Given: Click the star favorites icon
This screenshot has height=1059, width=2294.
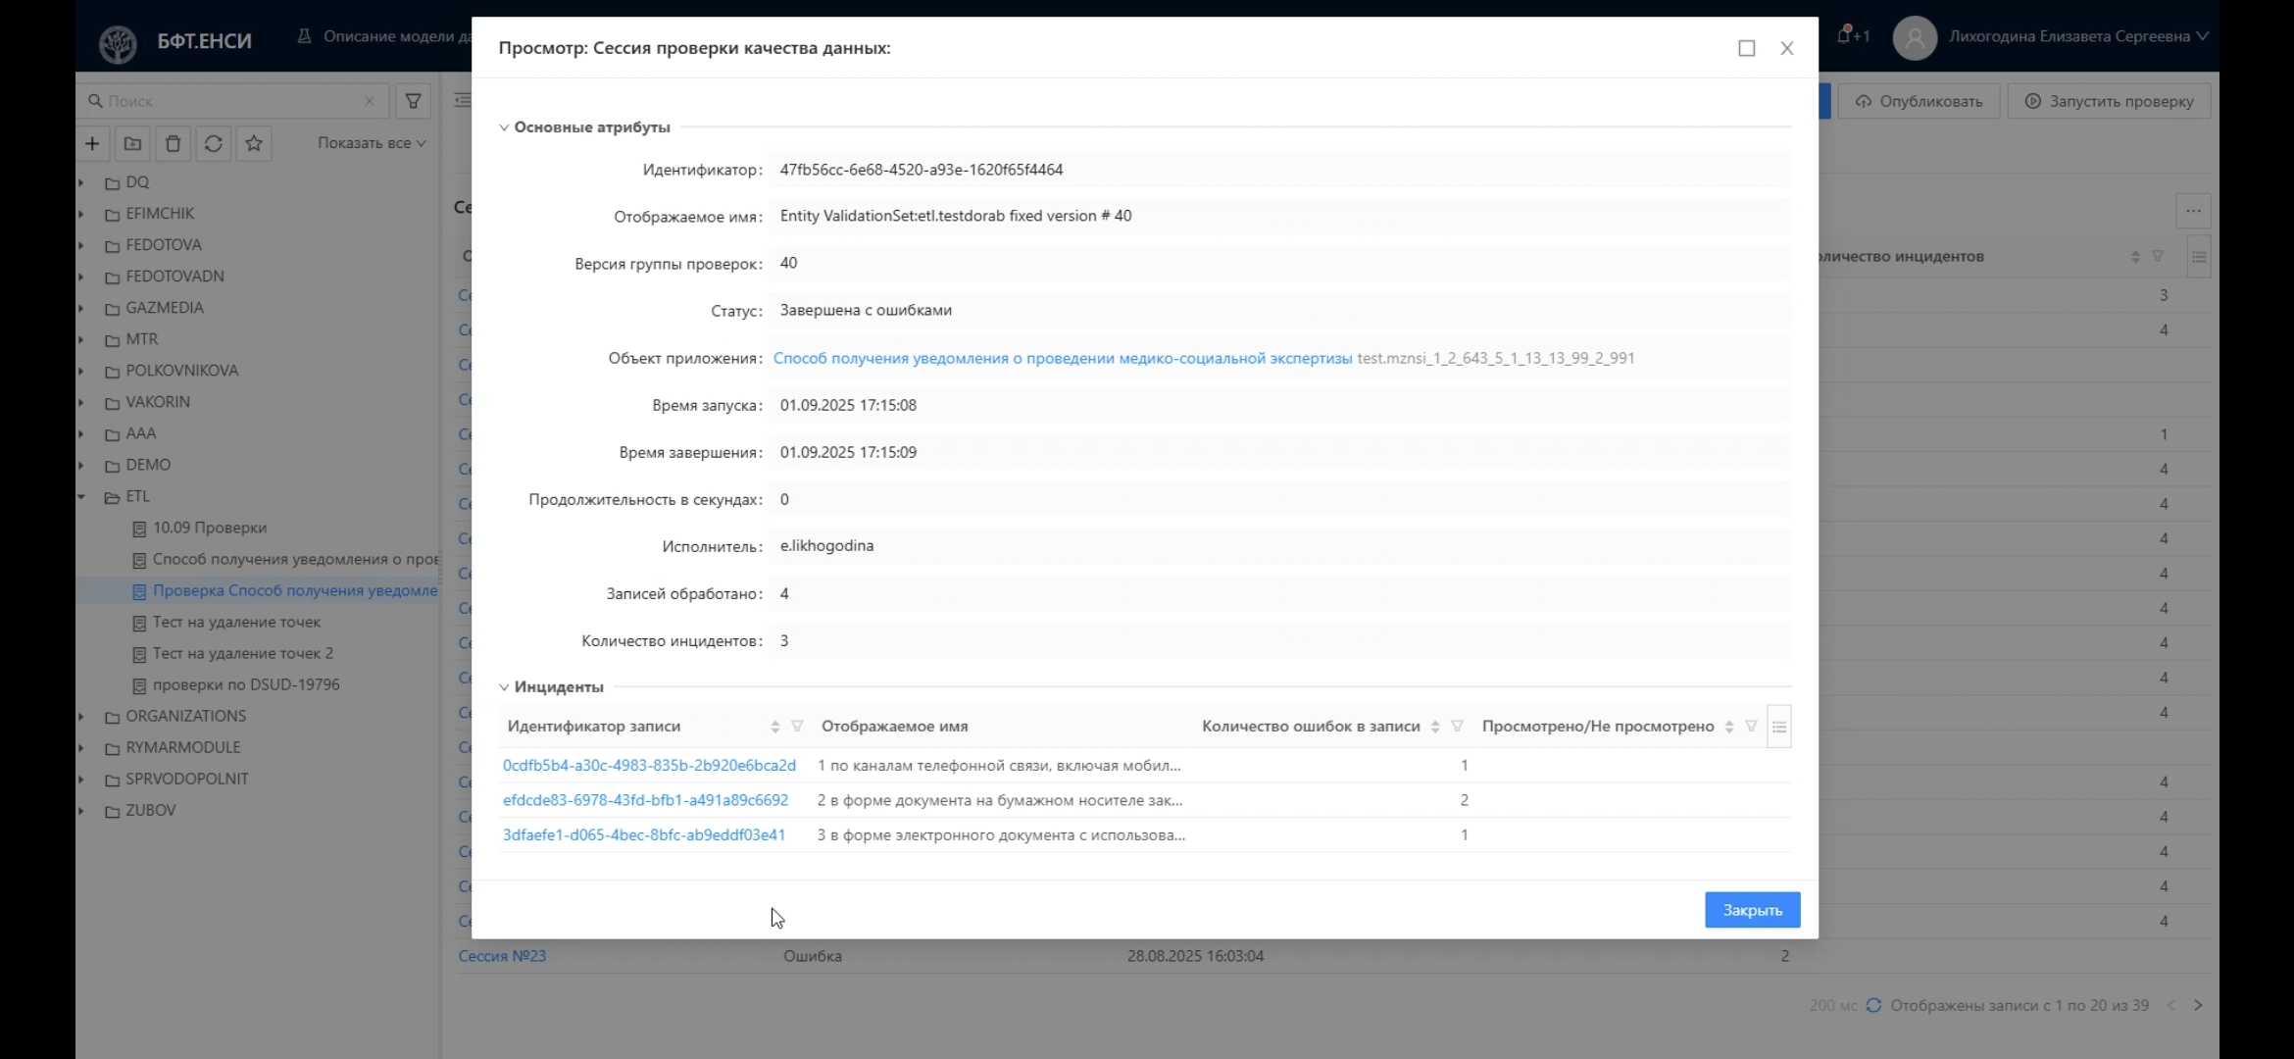Looking at the screenshot, I should tap(254, 143).
